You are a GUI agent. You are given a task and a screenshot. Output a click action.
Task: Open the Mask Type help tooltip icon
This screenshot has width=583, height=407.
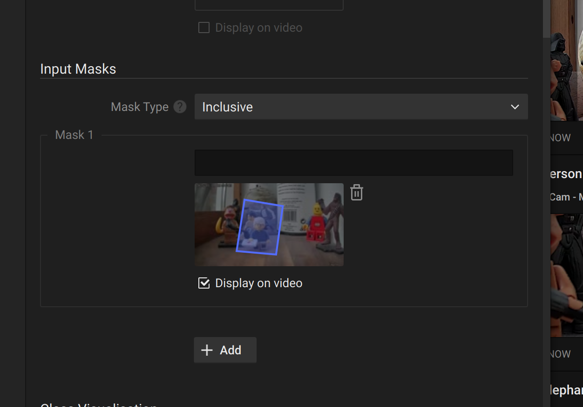click(180, 107)
